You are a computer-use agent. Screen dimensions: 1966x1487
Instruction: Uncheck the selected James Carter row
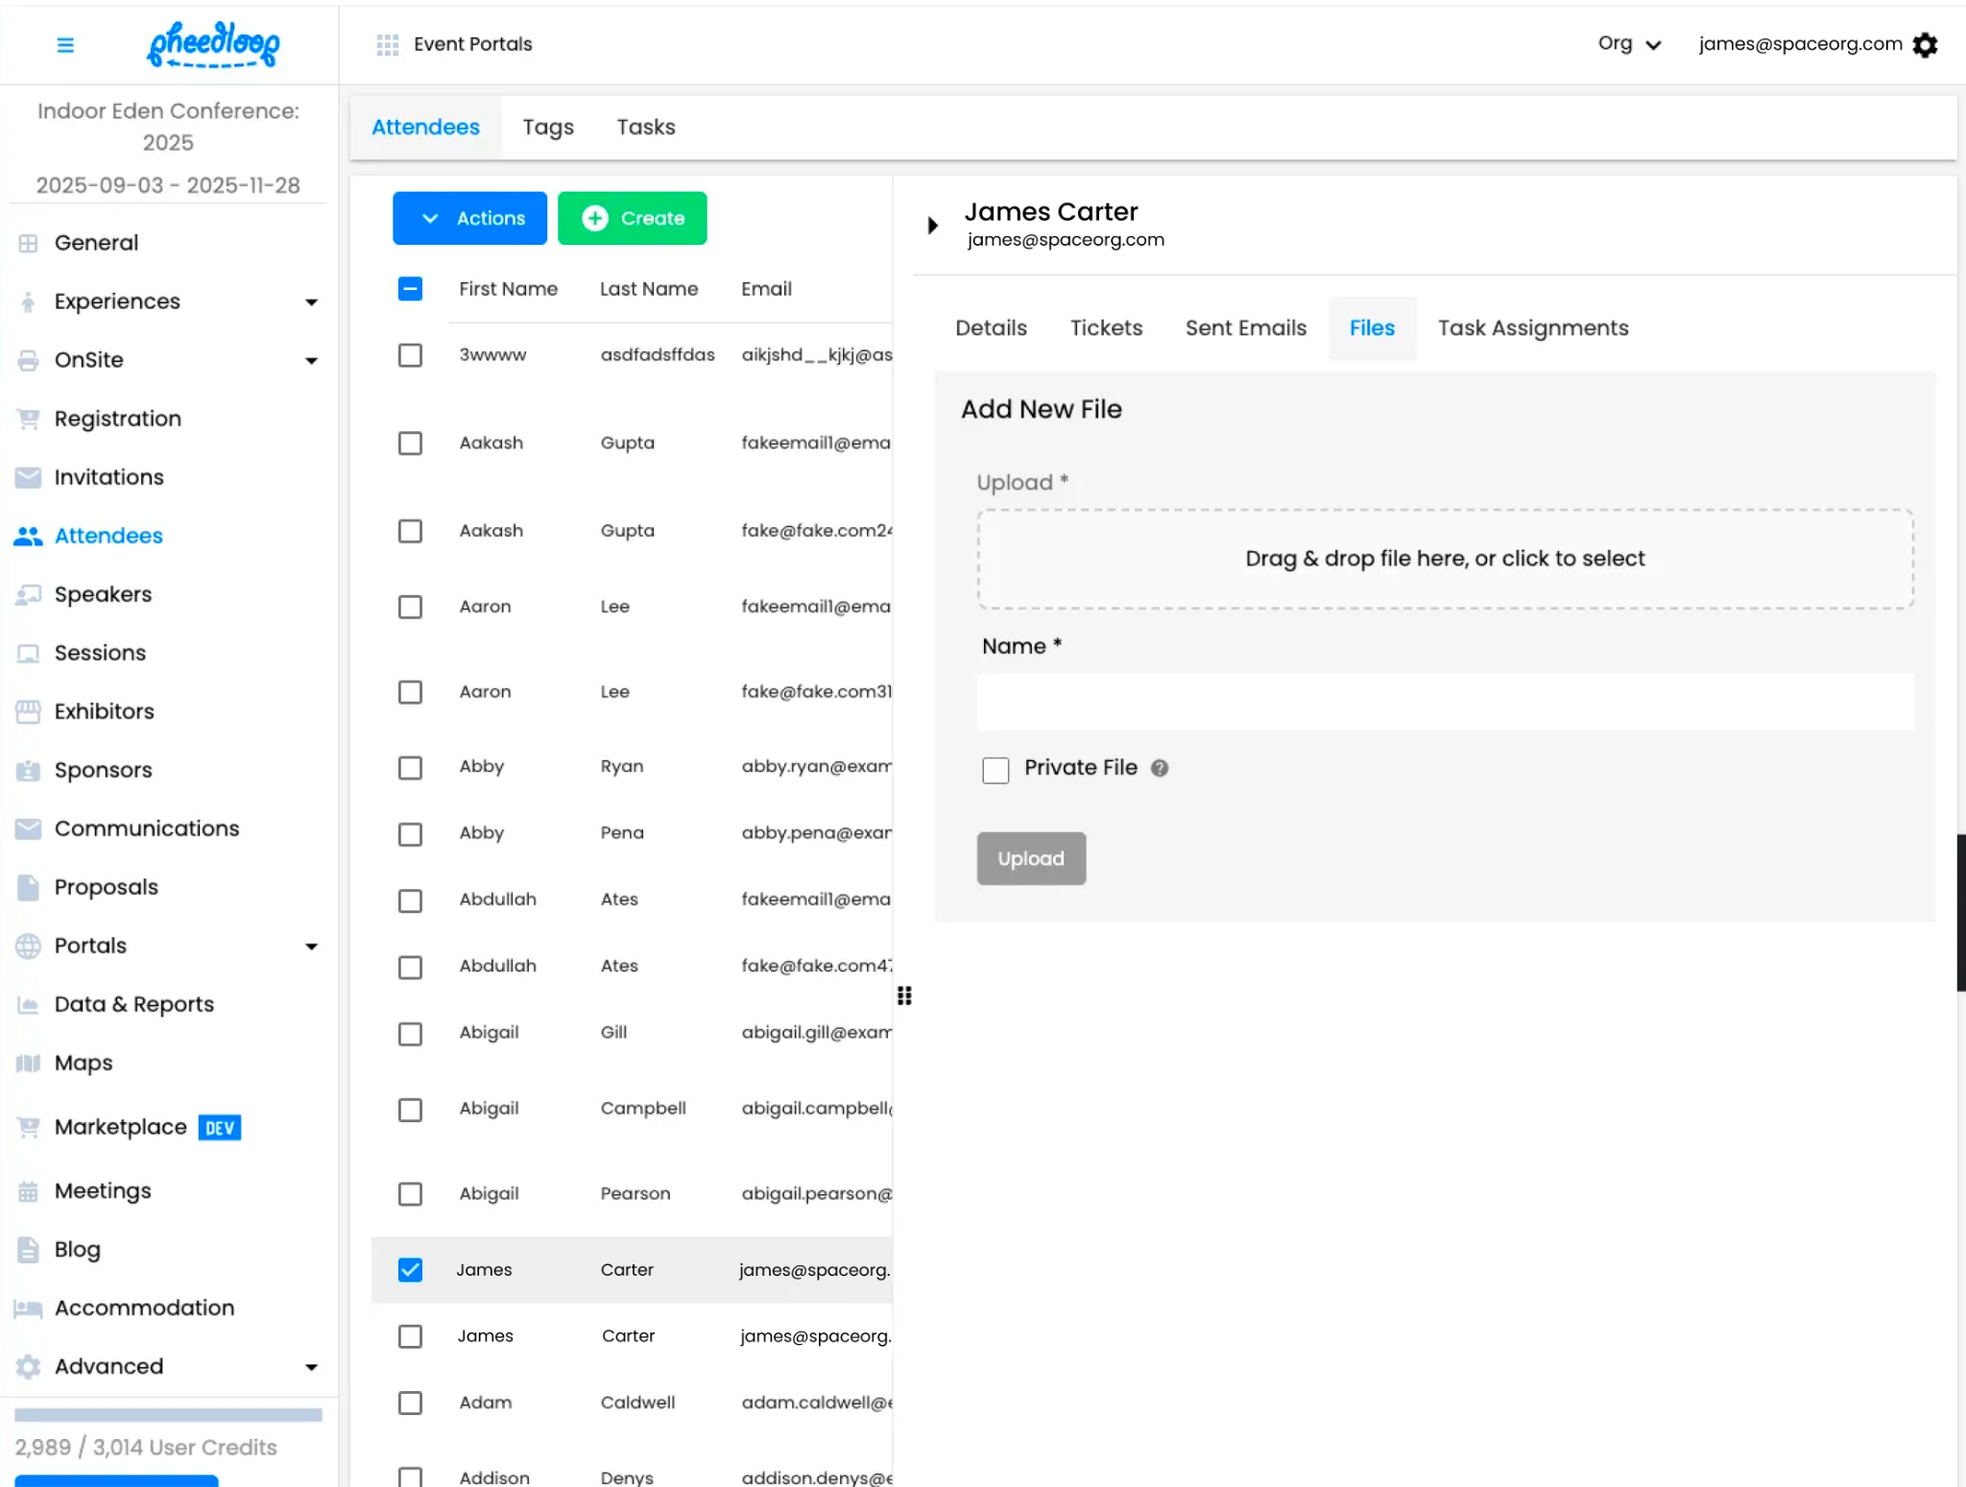(410, 1270)
